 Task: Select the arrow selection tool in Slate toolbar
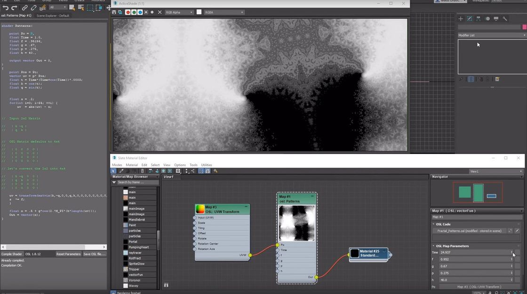coord(114,171)
